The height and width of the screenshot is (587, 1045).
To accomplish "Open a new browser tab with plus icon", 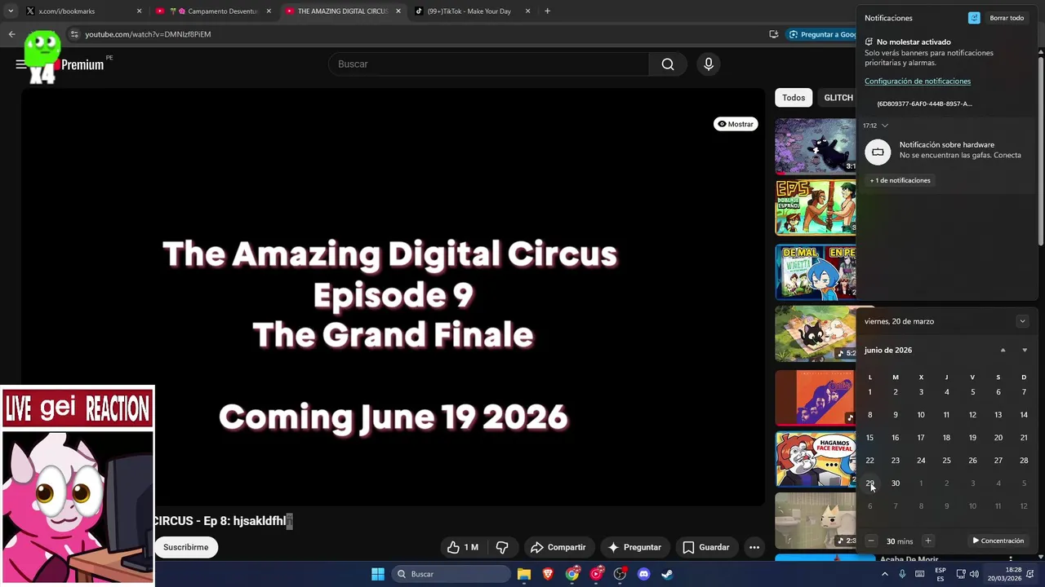I will tap(547, 11).
